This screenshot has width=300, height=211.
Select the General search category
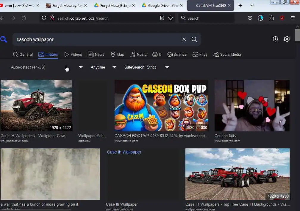pyautogui.click(x=23, y=55)
